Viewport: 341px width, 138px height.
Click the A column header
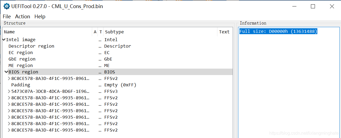coord(95,32)
